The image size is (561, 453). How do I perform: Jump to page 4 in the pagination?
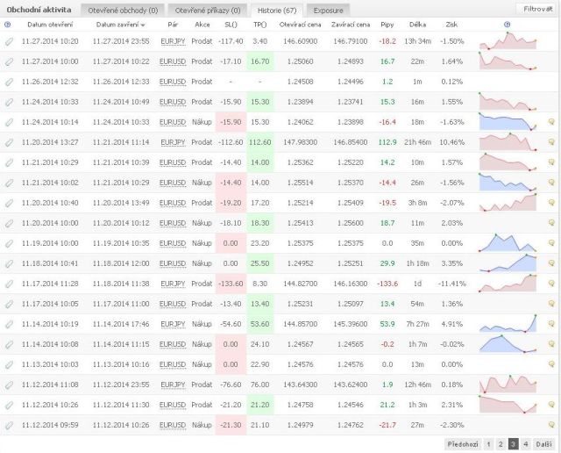pyautogui.click(x=526, y=444)
